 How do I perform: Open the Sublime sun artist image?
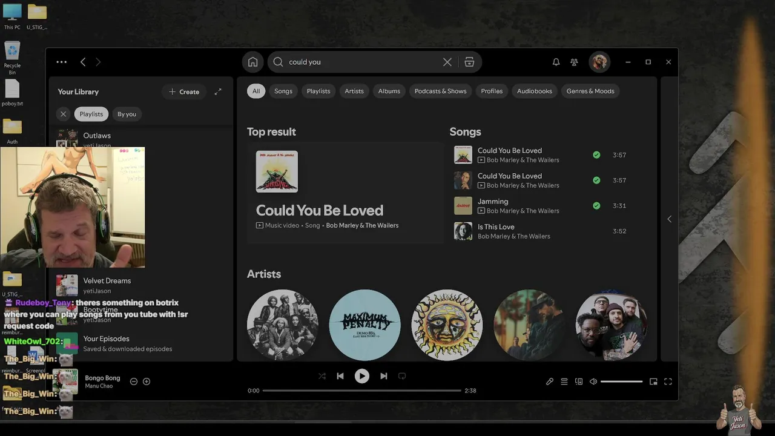click(x=447, y=325)
